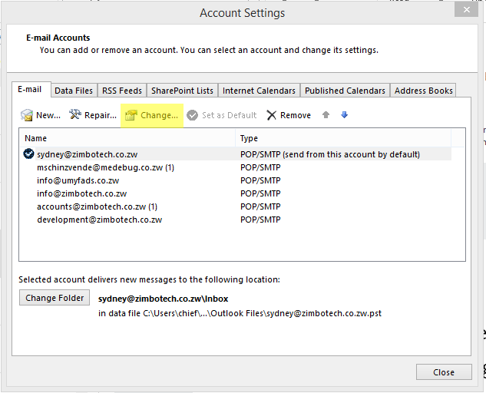Image resolution: width=486 pixels, height=393 pixels.
Task: Switch to the Data Files tab
Action: [74, 91]
